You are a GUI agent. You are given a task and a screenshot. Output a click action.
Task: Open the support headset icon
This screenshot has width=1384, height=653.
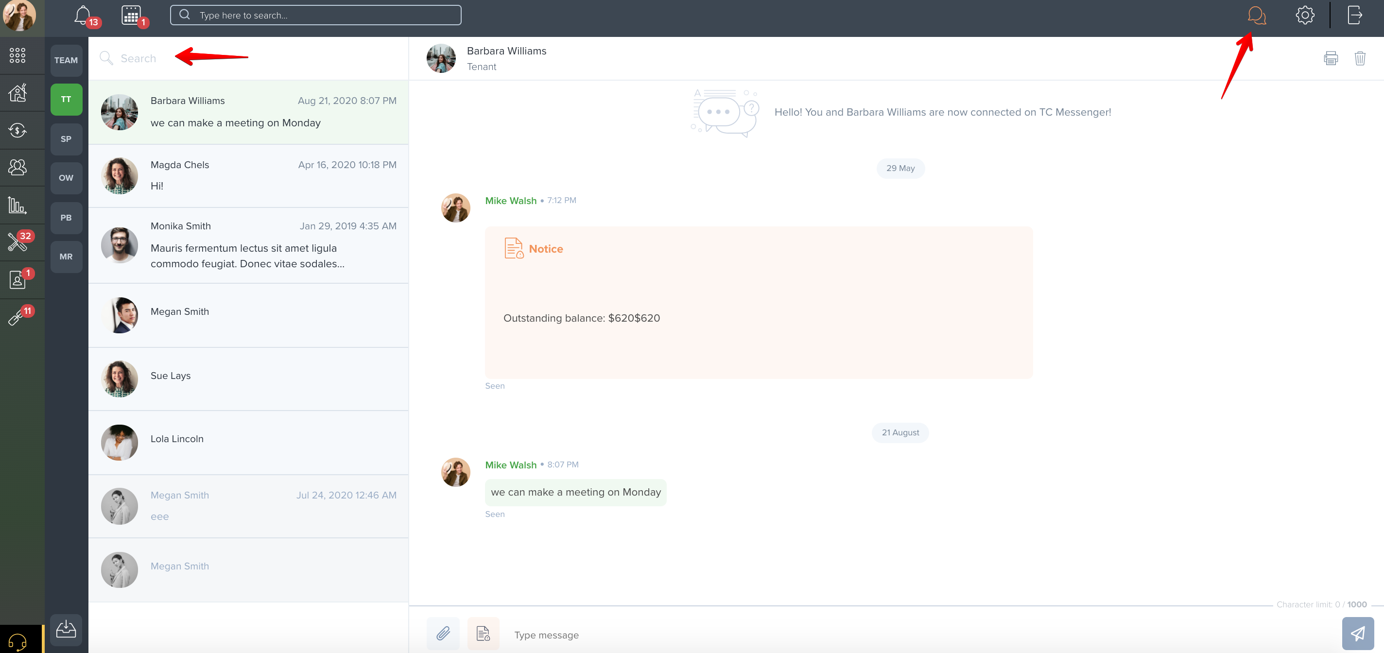pos(17,641)
